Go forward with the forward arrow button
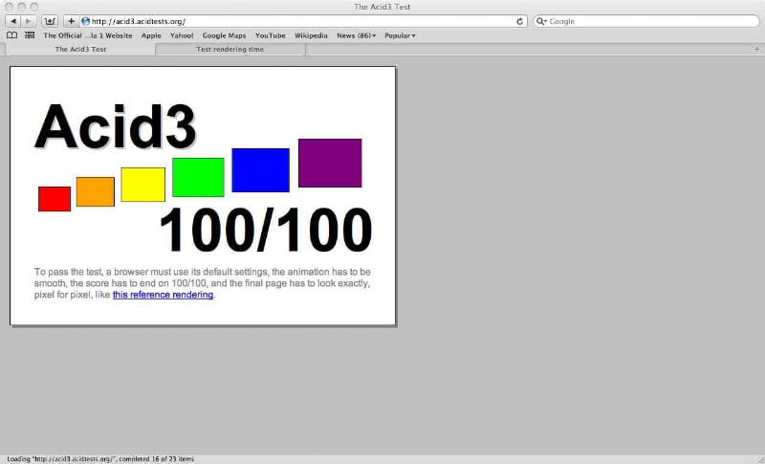The width and height of the screenshot is (765, 464). click(29, 21)
